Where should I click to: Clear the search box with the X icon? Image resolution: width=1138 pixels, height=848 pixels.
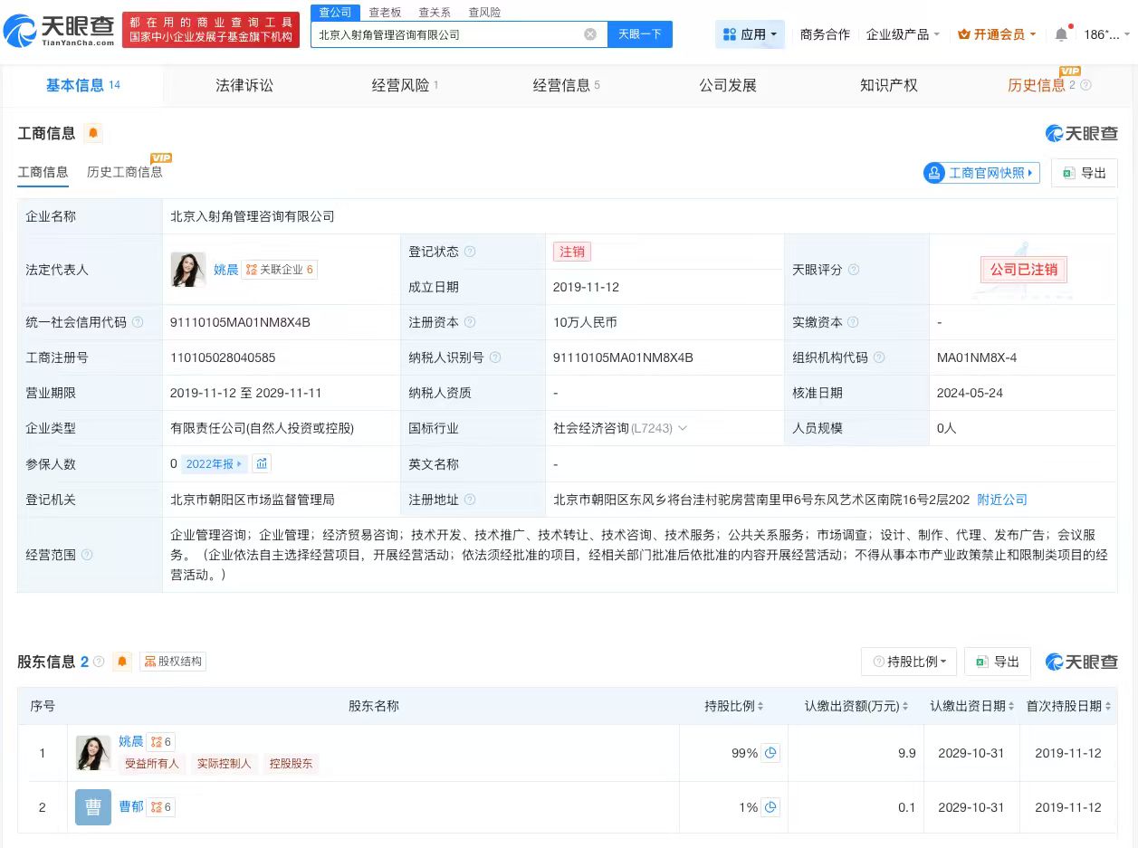tap(589, 33)
